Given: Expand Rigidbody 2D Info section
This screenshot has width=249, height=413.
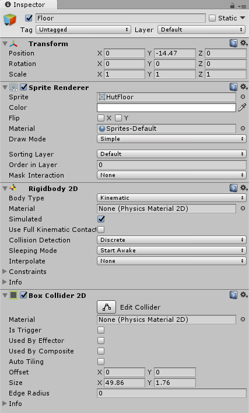Looking at the screenshot, I should 5,282.
